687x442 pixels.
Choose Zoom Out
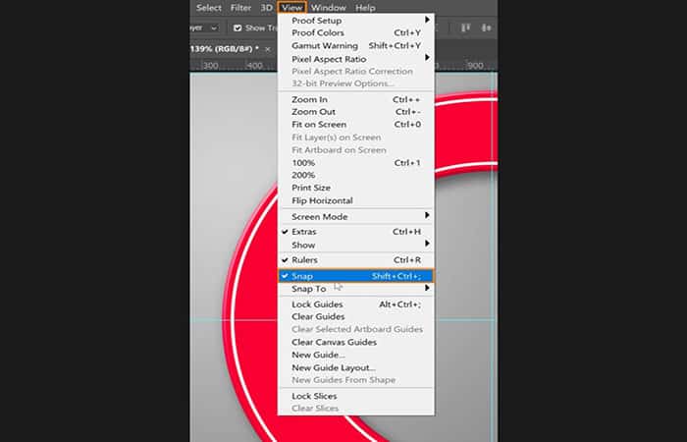[356, 112]
